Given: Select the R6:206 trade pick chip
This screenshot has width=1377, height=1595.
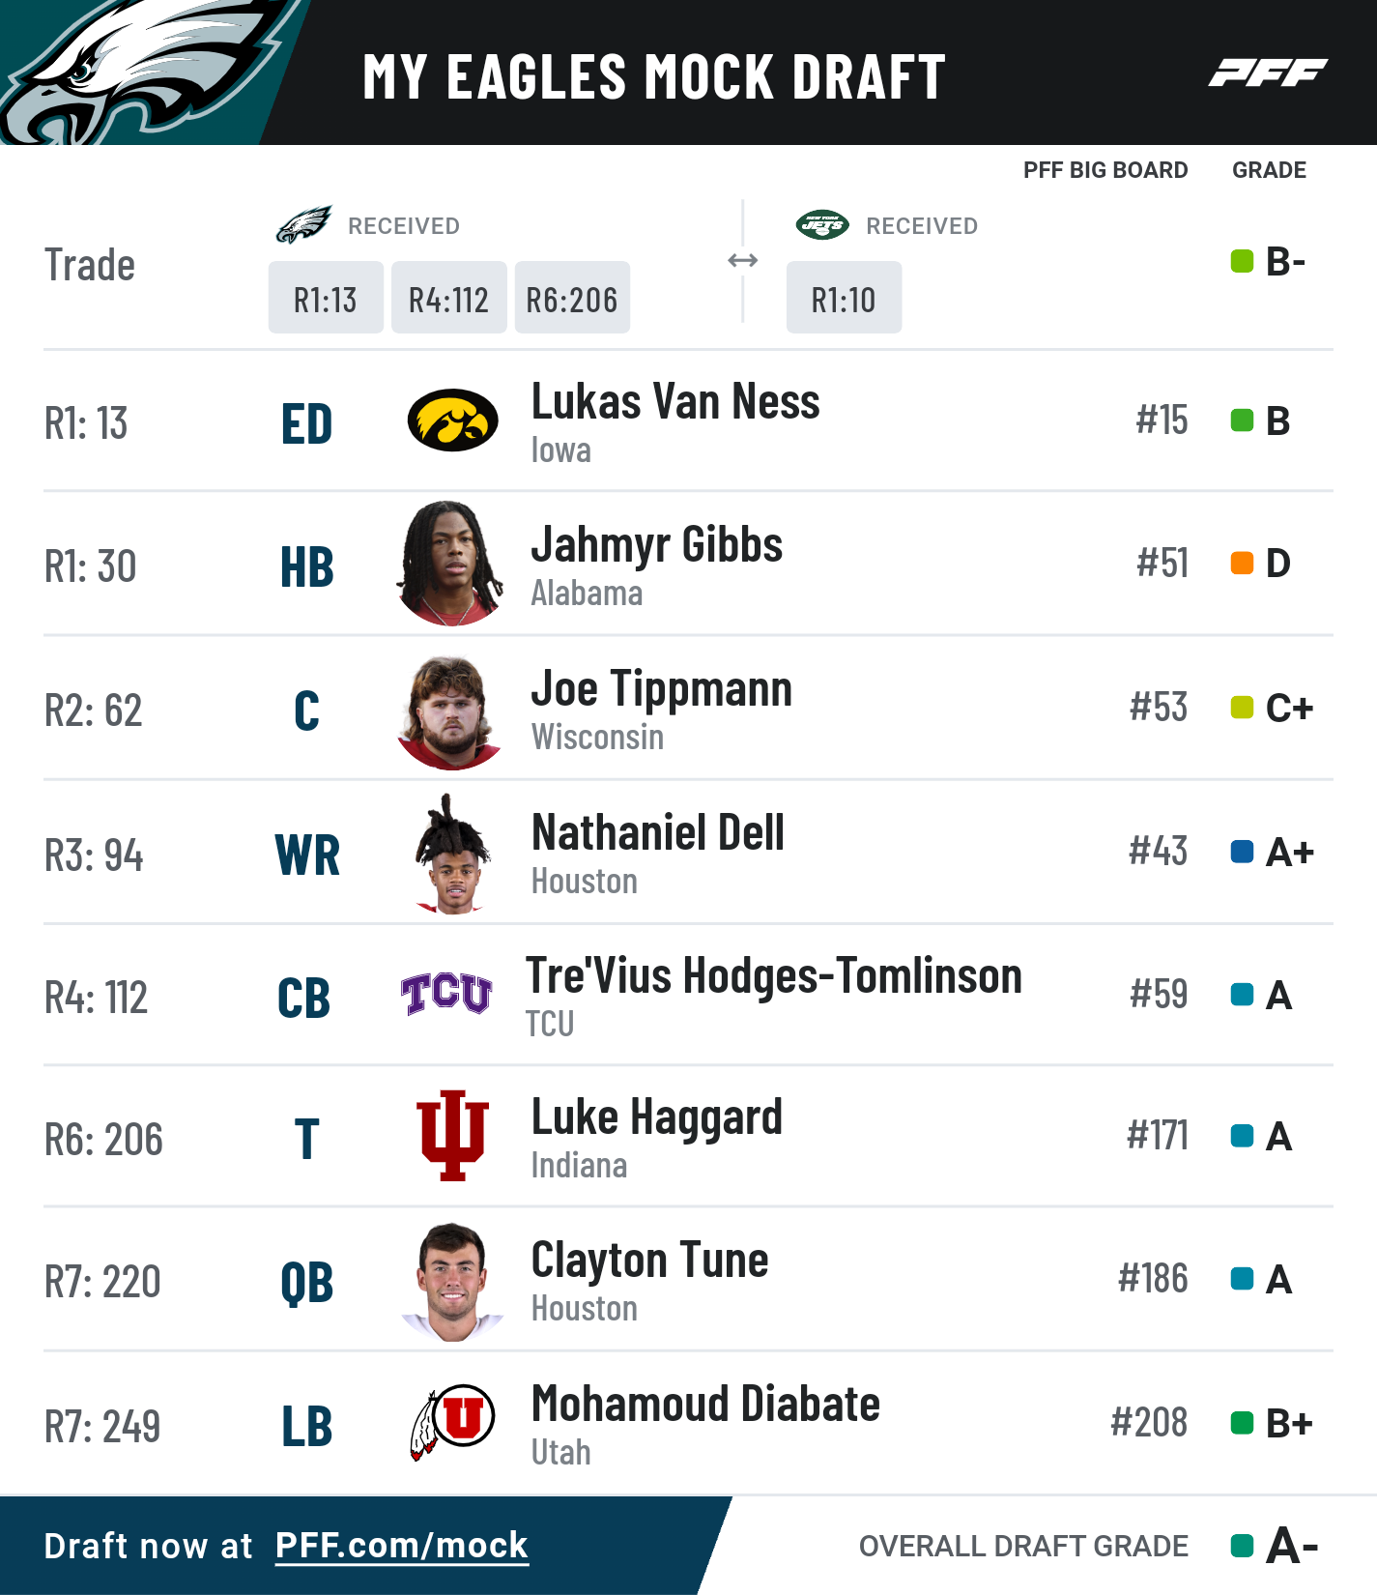Looking at the screenshot, I should 572,299.
